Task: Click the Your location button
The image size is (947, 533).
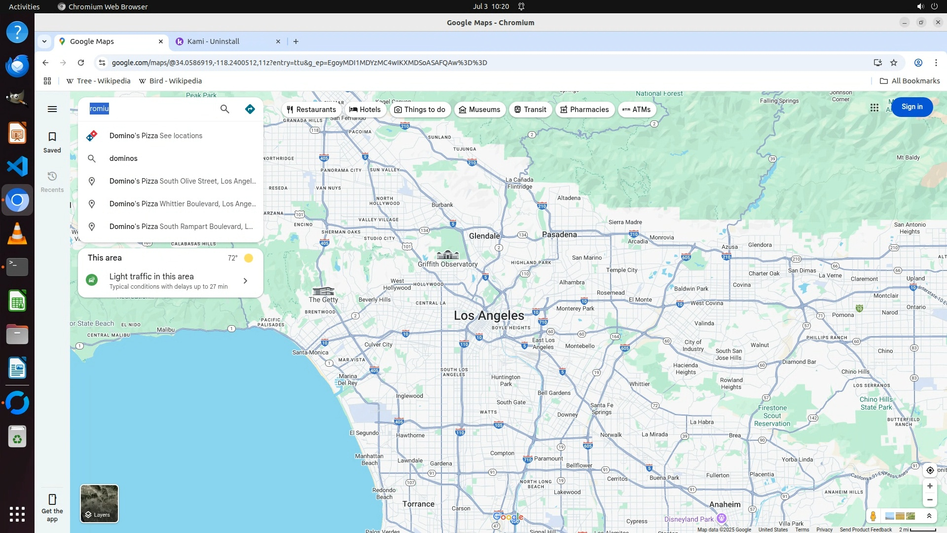Action: point(930,470)
